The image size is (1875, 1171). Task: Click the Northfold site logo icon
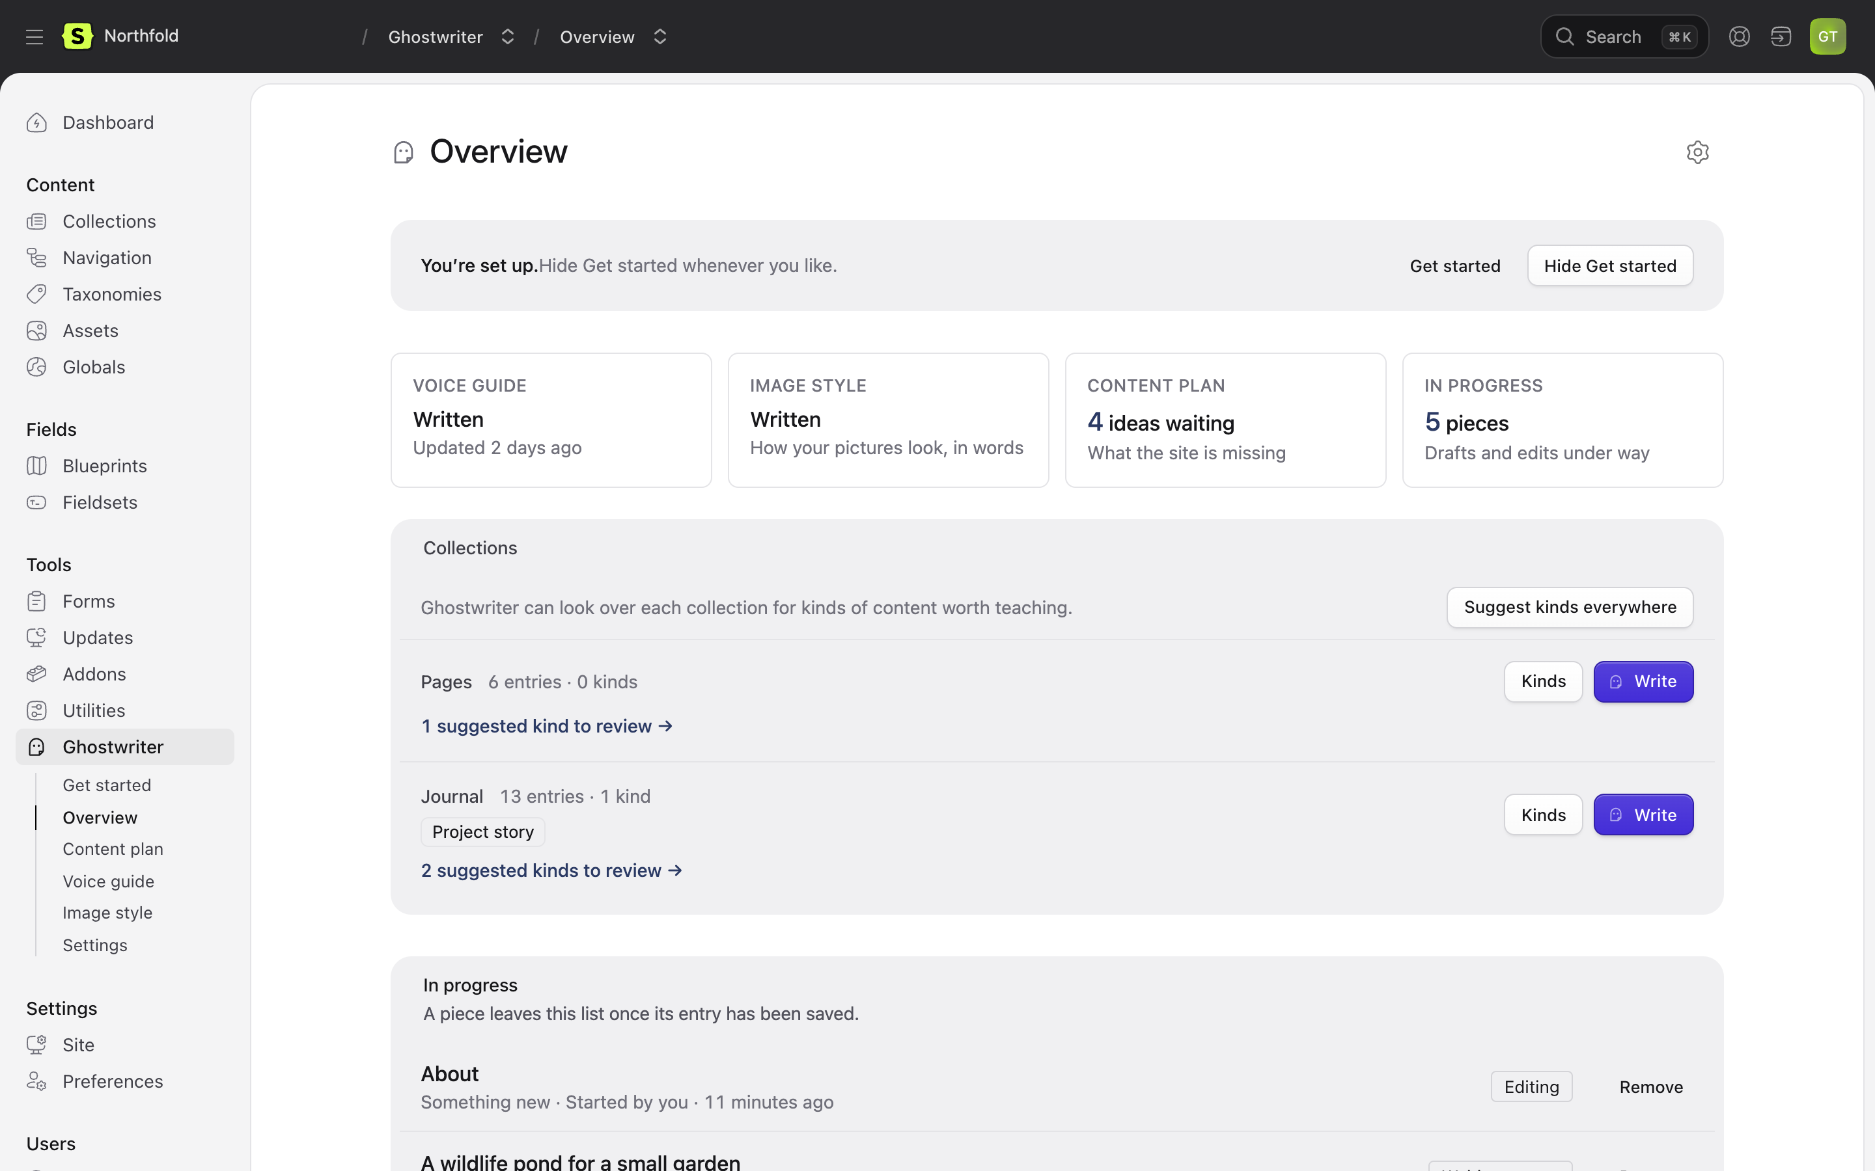[x=77, y=36]
